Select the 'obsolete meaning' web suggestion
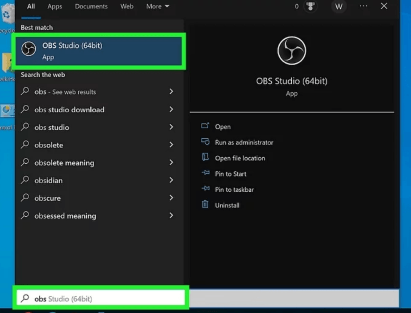 (x=99, y=163)
